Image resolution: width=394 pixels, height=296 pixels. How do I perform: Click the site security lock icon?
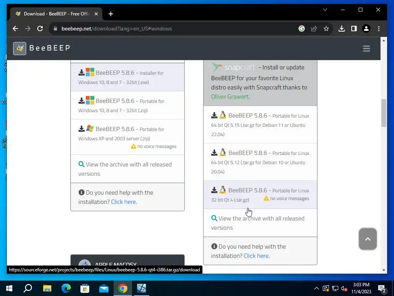(55, 29)
